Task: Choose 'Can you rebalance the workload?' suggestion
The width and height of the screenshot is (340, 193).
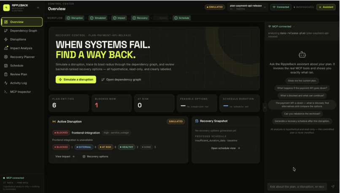Action: click(x=302, y=114)
